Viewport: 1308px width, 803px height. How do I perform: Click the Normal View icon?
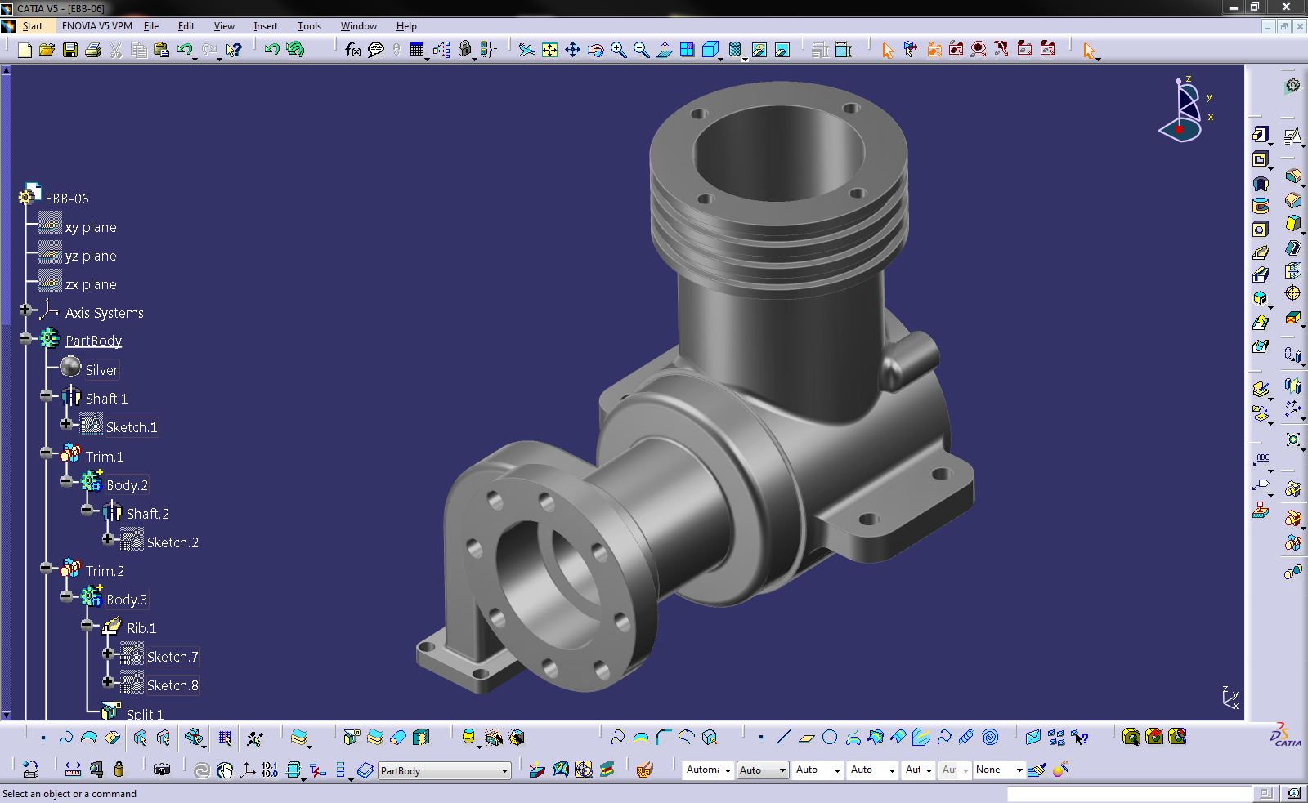point(665,51)
